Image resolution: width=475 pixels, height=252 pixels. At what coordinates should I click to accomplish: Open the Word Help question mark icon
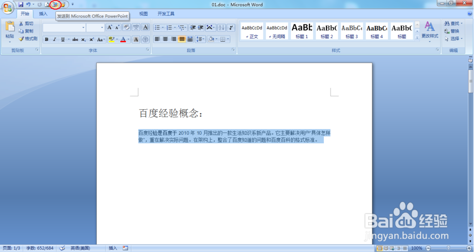coord(470,14)
